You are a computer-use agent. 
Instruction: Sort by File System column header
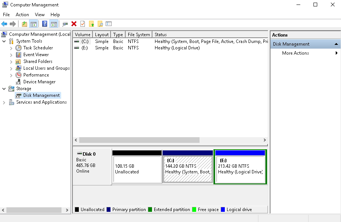pos(139,35)
